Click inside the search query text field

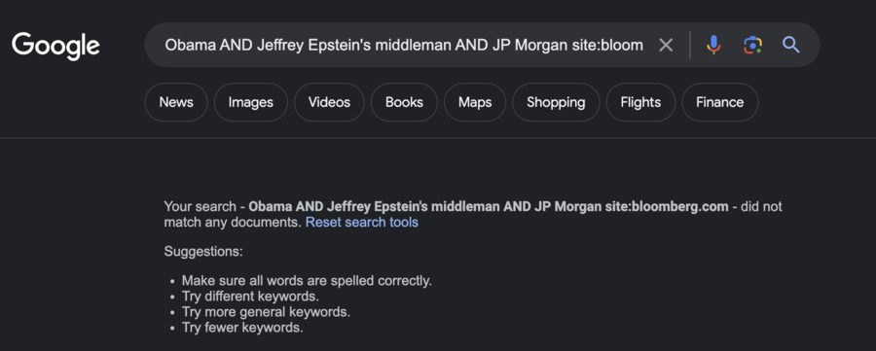[x=403, y=45]
